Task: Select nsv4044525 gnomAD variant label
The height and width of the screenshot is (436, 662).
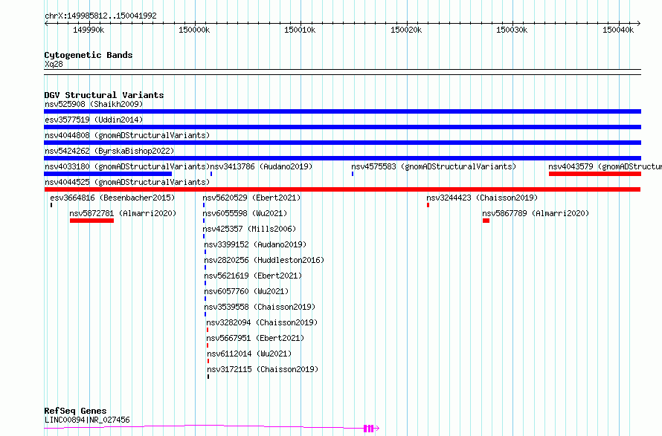Action: pyautogui.click(x=127, y=182)
